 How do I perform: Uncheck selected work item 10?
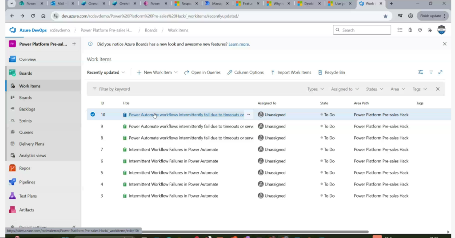pyautogui.click(x=92, y=115)
